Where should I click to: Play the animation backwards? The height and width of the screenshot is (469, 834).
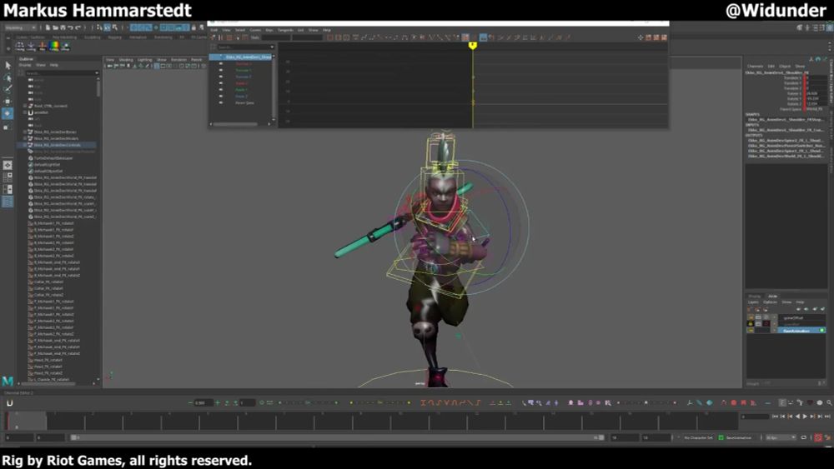pos(798,417)
